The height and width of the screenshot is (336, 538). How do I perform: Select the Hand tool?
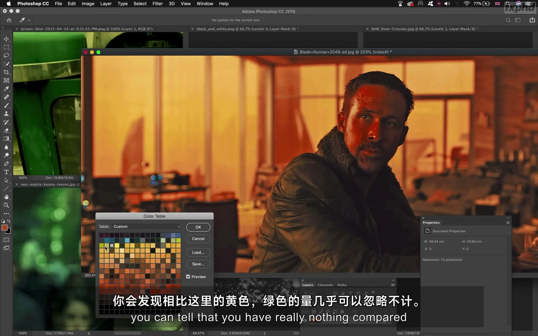[6, 197]
